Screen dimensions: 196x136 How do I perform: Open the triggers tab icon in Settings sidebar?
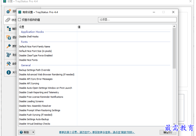(x=9, y=29)
